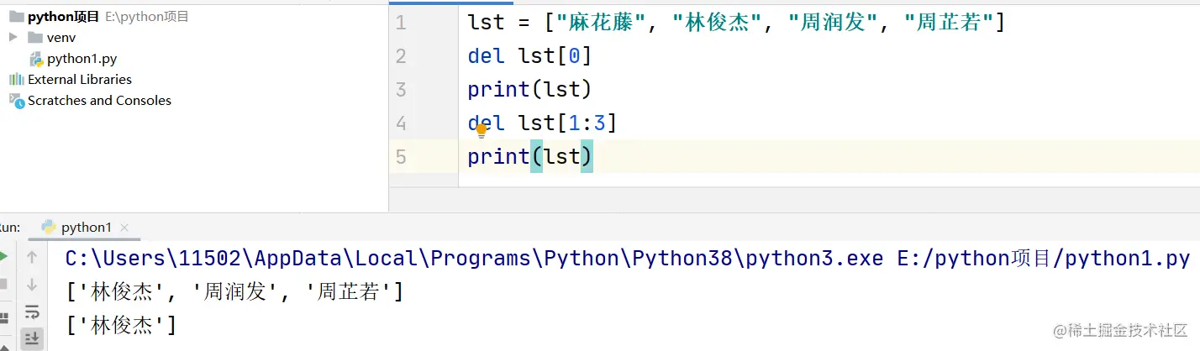Click 'print(lst)' on line 3
The width and height of the screenshot is (1200, 351).
tap(530, 90)
